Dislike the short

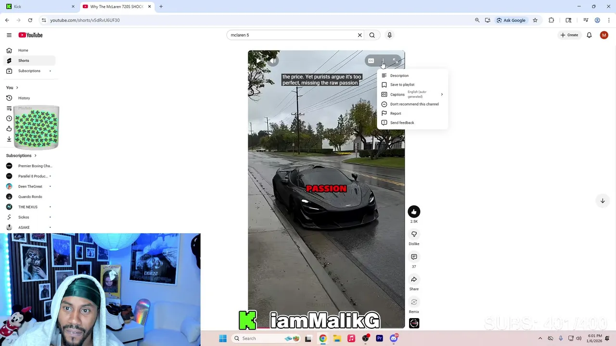point(414,234)
